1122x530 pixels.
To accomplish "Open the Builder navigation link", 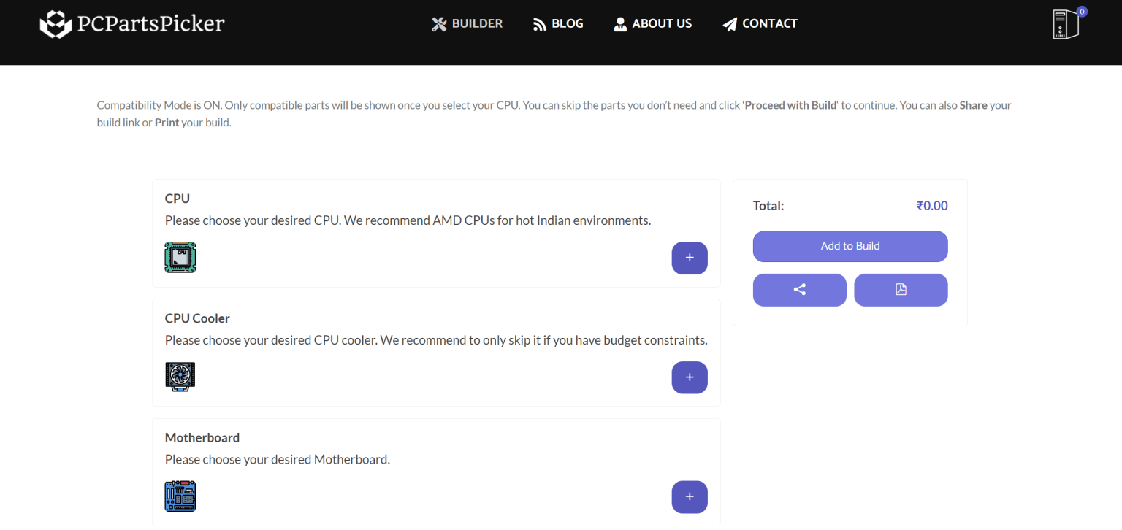I will pyautogui.click(x=476, y=23).
